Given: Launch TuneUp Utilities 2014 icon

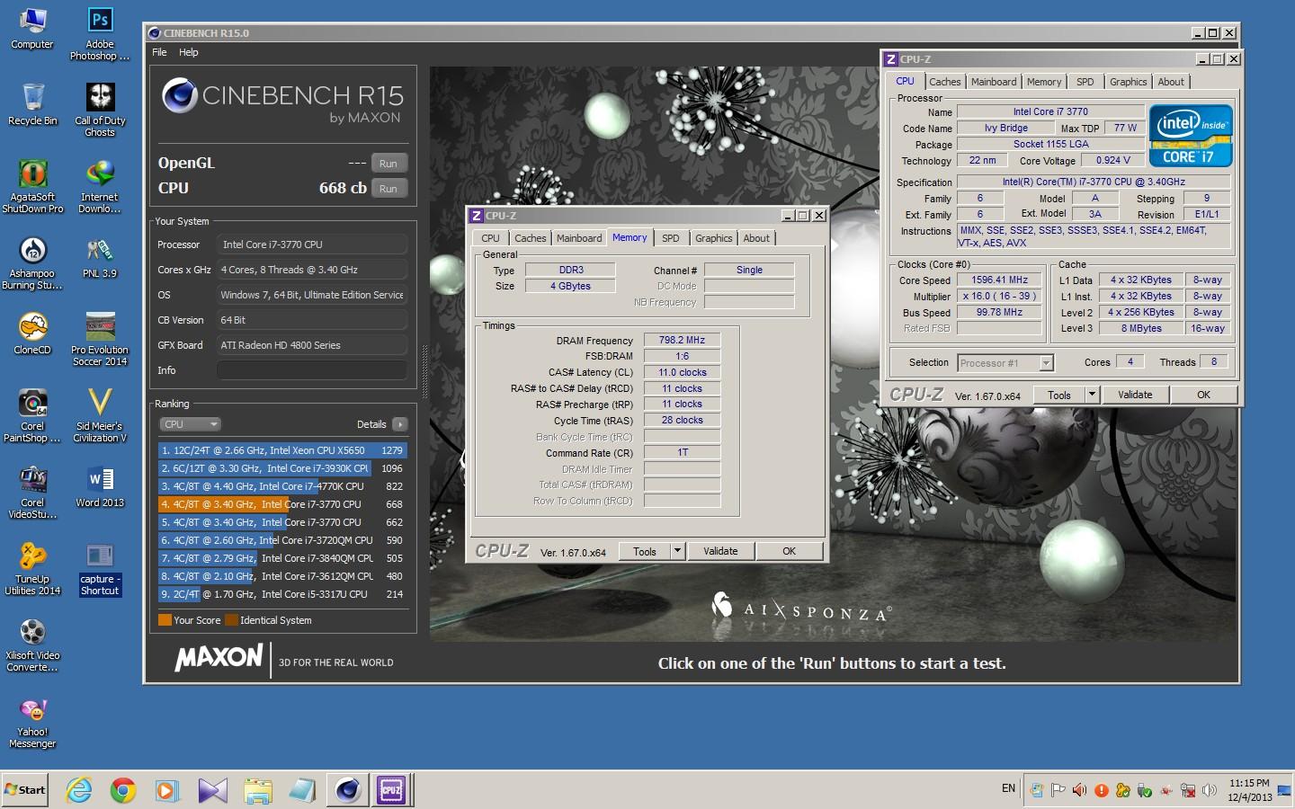Looking at the screenshot, I should click(32, 569).
